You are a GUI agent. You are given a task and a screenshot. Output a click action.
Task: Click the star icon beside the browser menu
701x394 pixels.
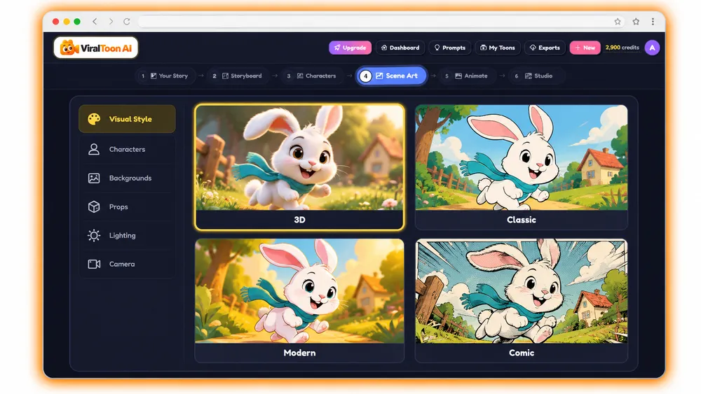click(x=636, y=22)
